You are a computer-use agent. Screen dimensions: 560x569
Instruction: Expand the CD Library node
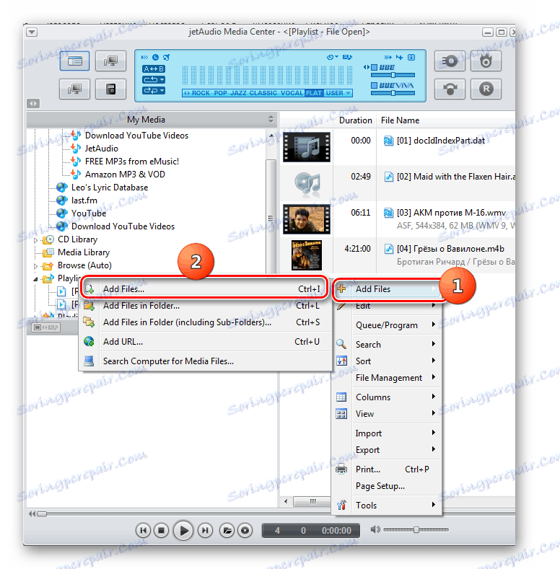pyautogui.click(x=35, y=240)
